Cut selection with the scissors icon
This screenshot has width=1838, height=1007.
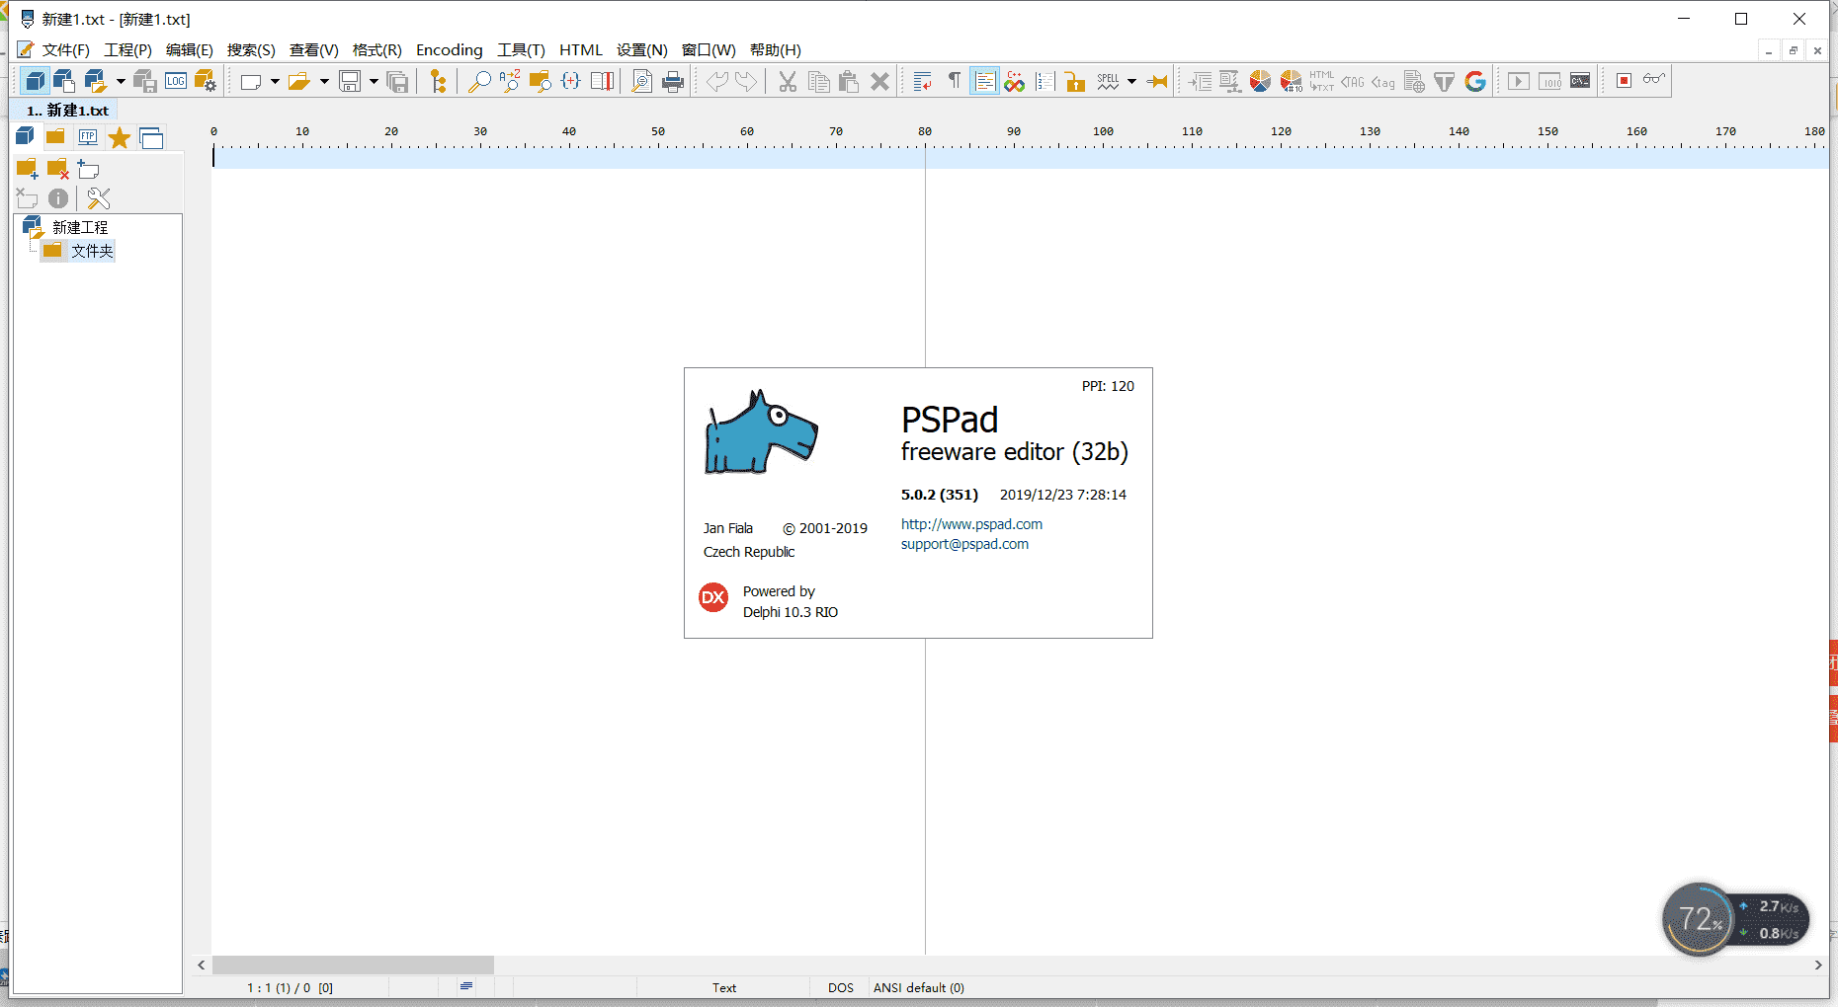click(x=788, y=81)
